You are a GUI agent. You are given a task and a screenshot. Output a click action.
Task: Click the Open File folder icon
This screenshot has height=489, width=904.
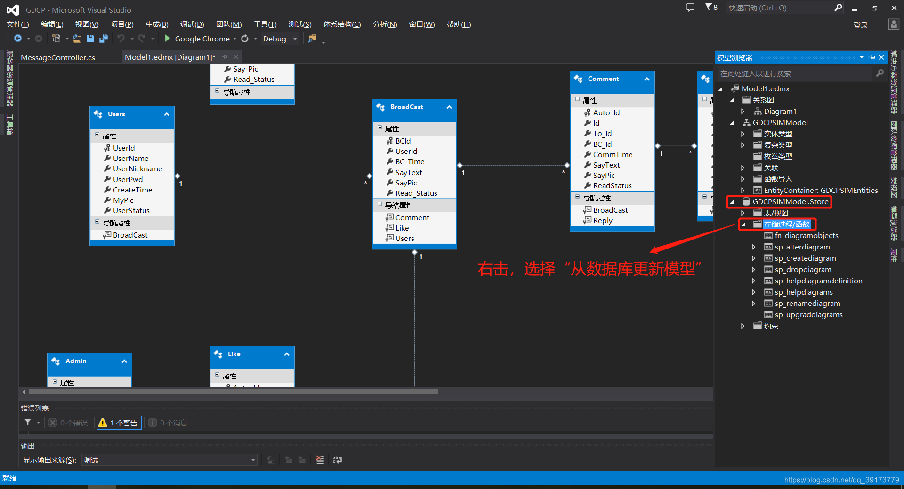(77, 39)
